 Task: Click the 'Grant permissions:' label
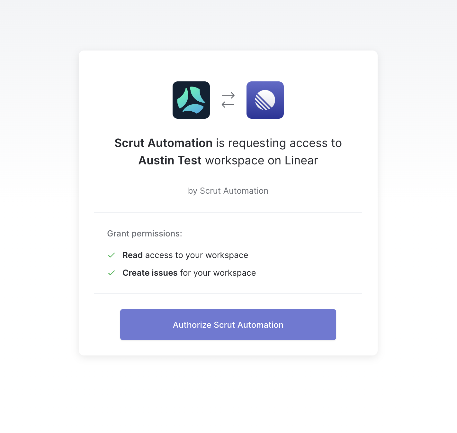(145, 234)
